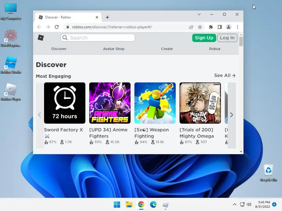Open the Chrome three-dot menu

[237, 27]
